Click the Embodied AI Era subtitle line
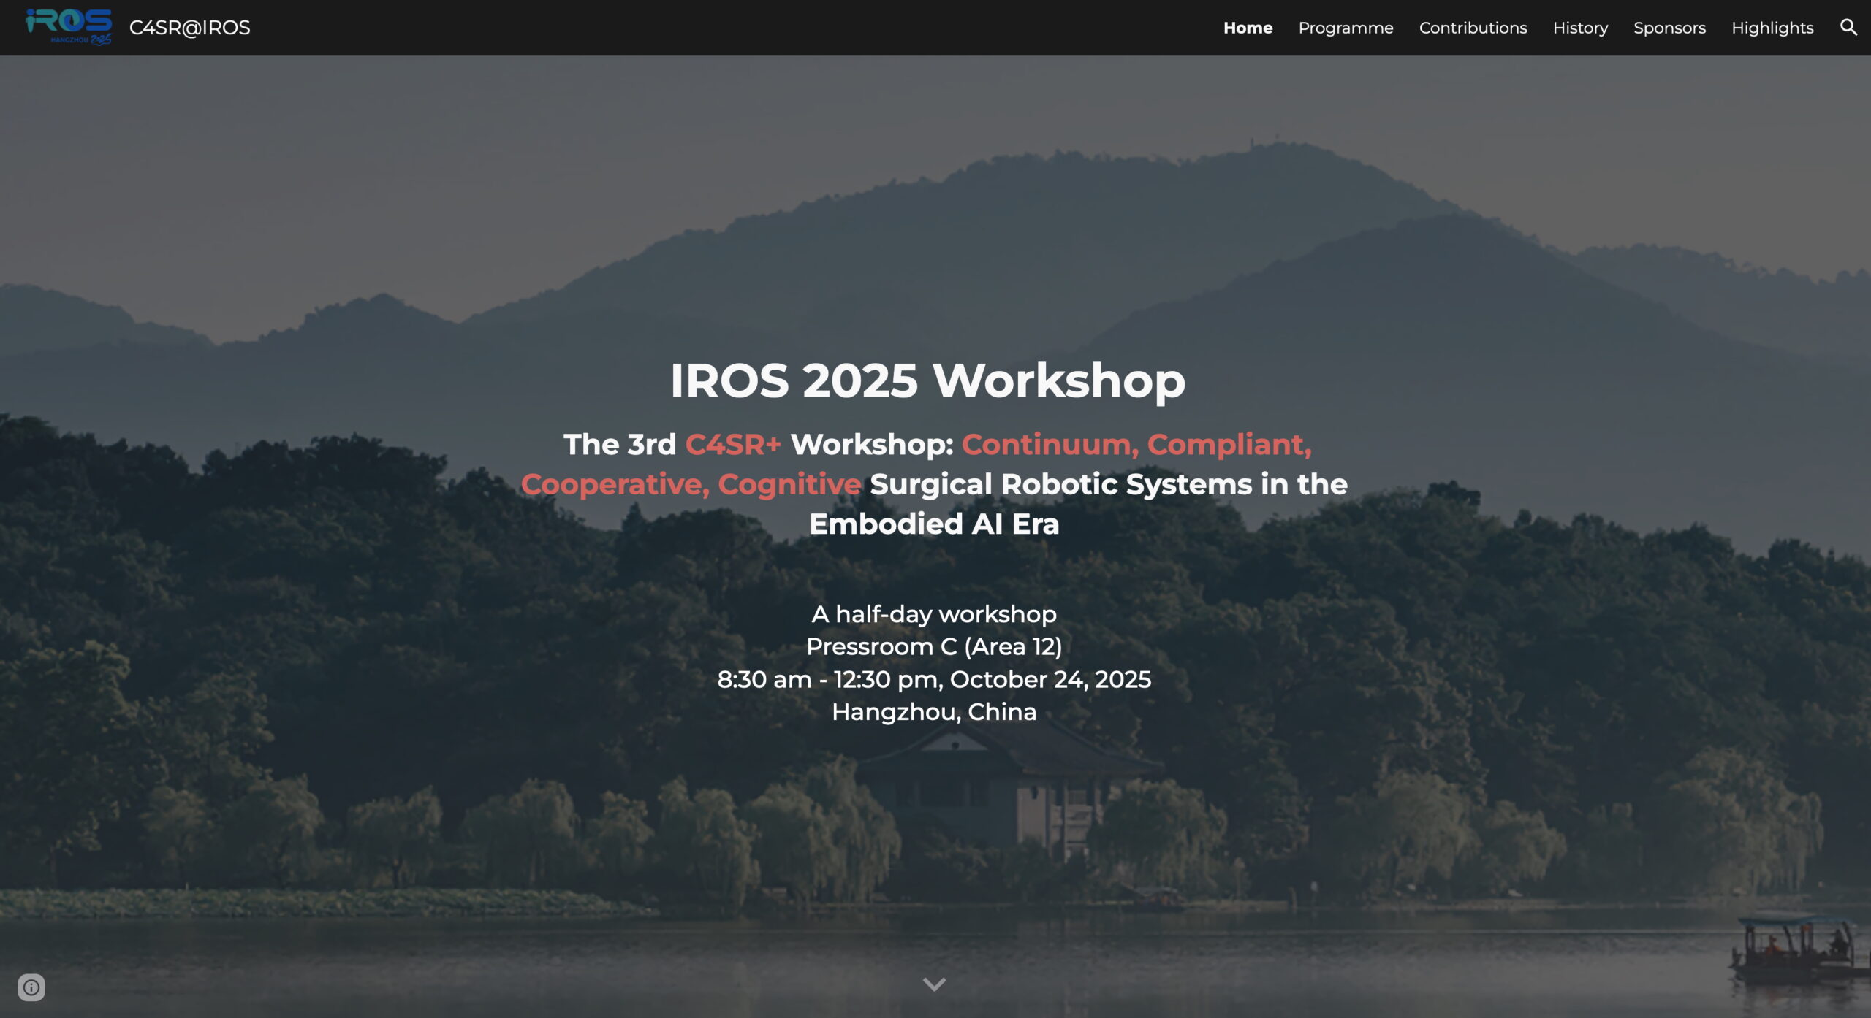 (934, 524)
